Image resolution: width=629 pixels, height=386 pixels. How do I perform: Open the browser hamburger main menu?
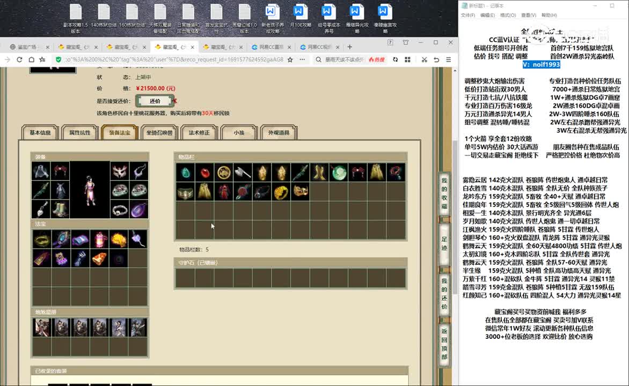[x=449, y=60]
